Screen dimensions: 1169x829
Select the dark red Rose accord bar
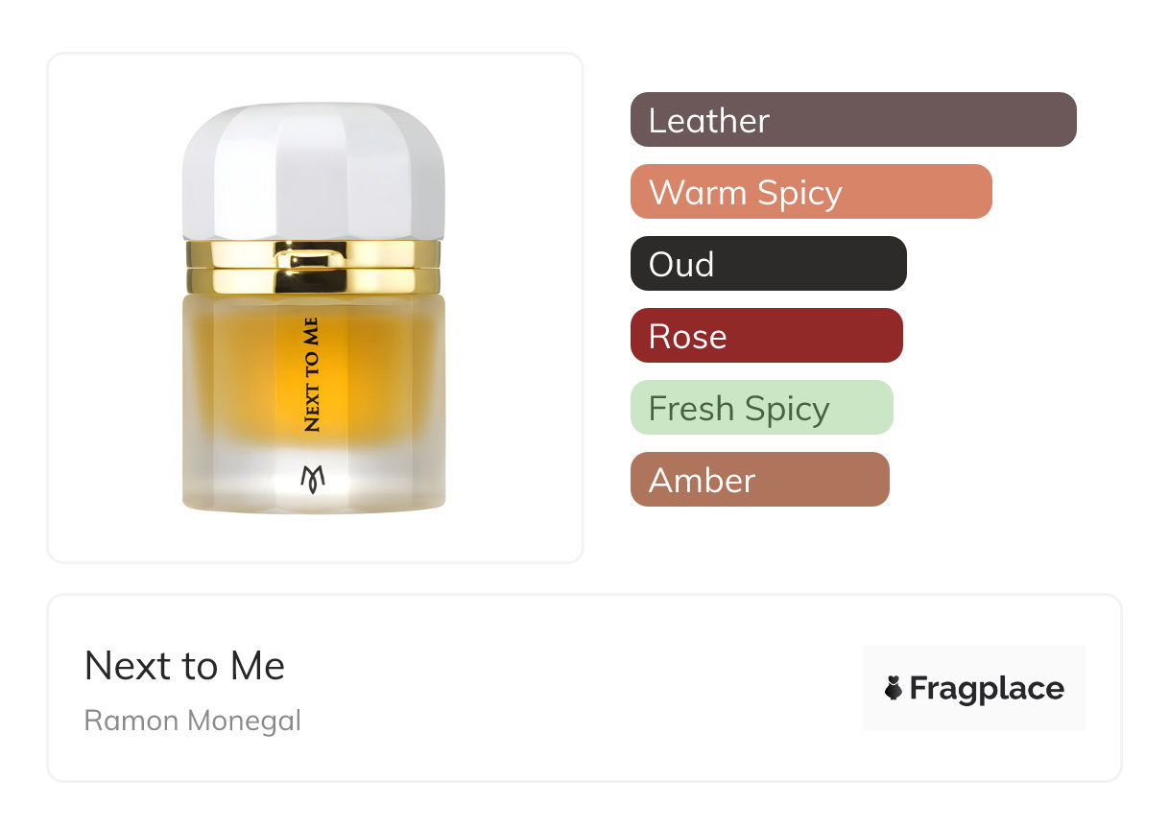click(x=767, y=336)
